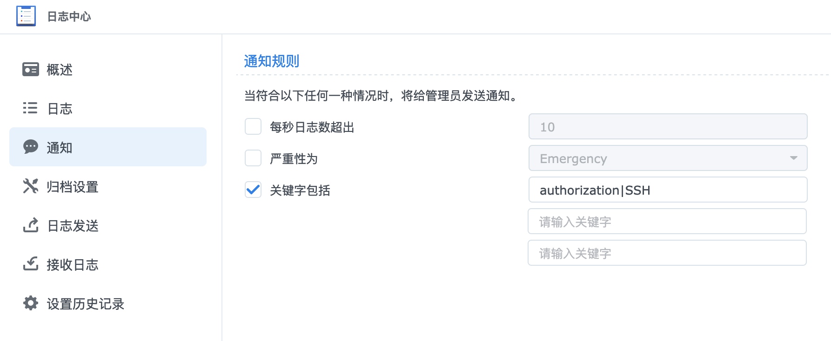Expand the Emergency severity dropdown arrow
The height and width of the screenshot is (341, 831).
pos(794,158)
